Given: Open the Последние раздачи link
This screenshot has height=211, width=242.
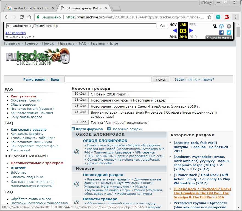Looking at the screenshot, I should click(127, 129).
